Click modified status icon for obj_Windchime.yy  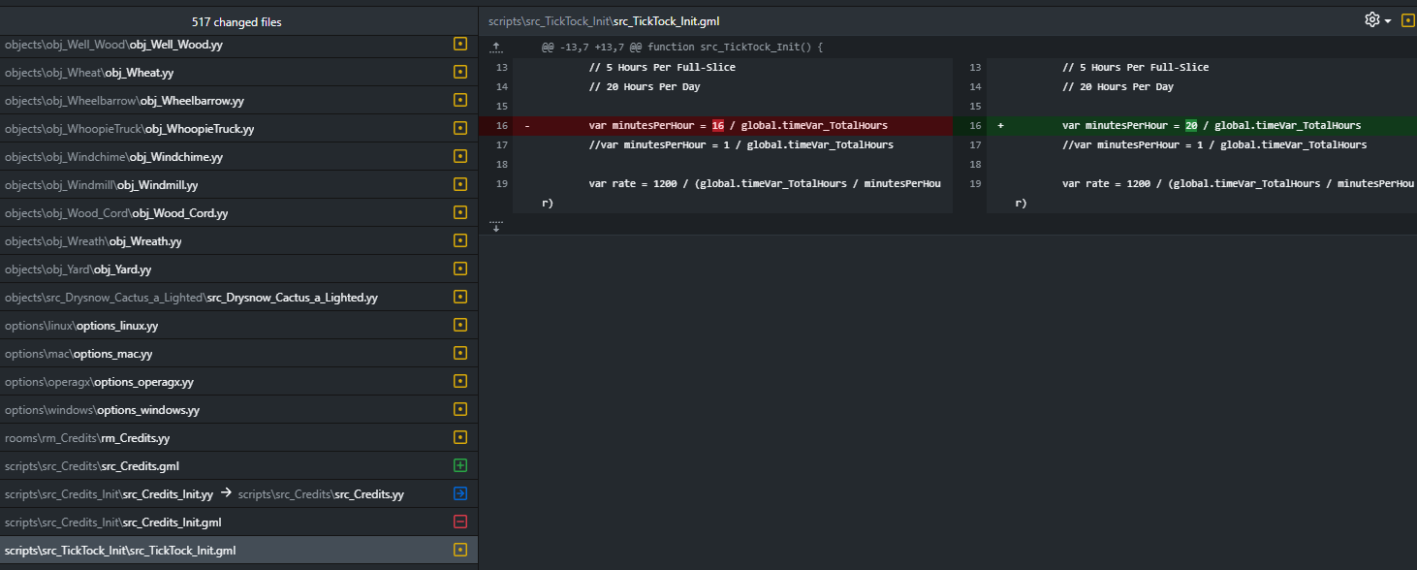click(460, 157)
